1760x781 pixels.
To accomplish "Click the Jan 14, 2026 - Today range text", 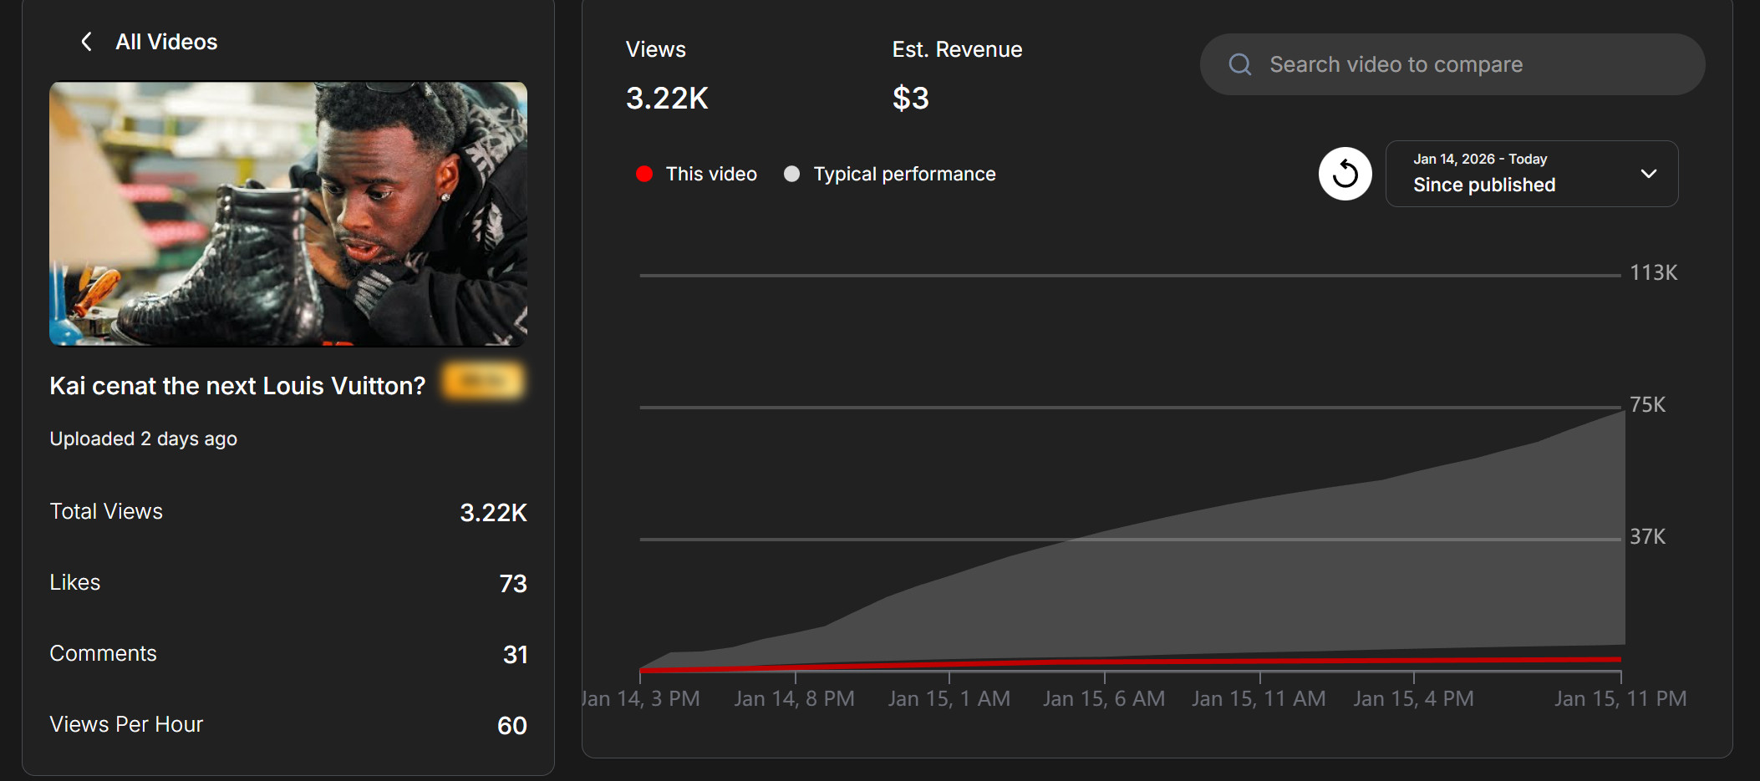I will tap(1480, 160).
